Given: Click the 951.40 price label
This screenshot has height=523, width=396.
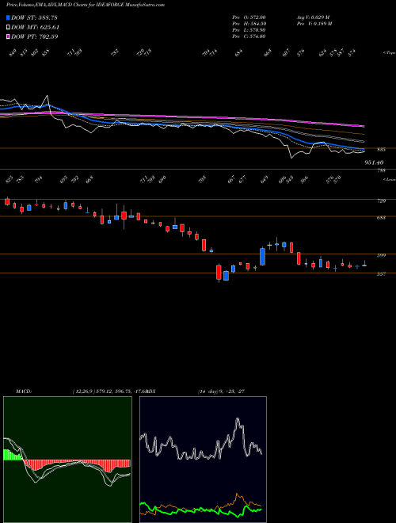Looking at the screenshot, I should 374,162.
